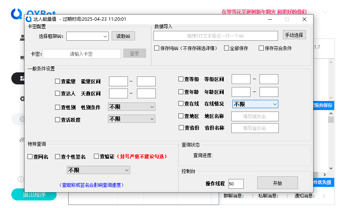
Task: Click the 请输入卡密 input field
Action: coord(81,54)
